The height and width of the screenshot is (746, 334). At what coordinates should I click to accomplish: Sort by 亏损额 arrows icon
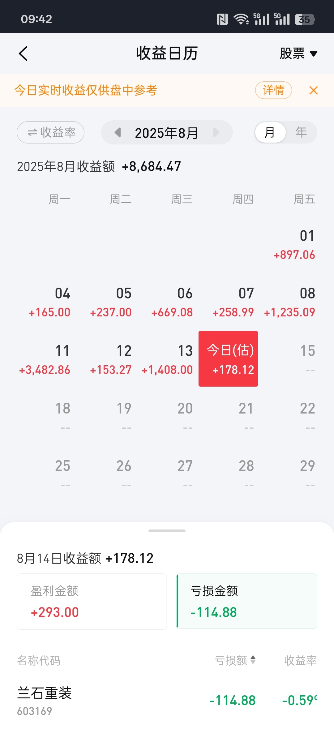[x=253, y=660]
